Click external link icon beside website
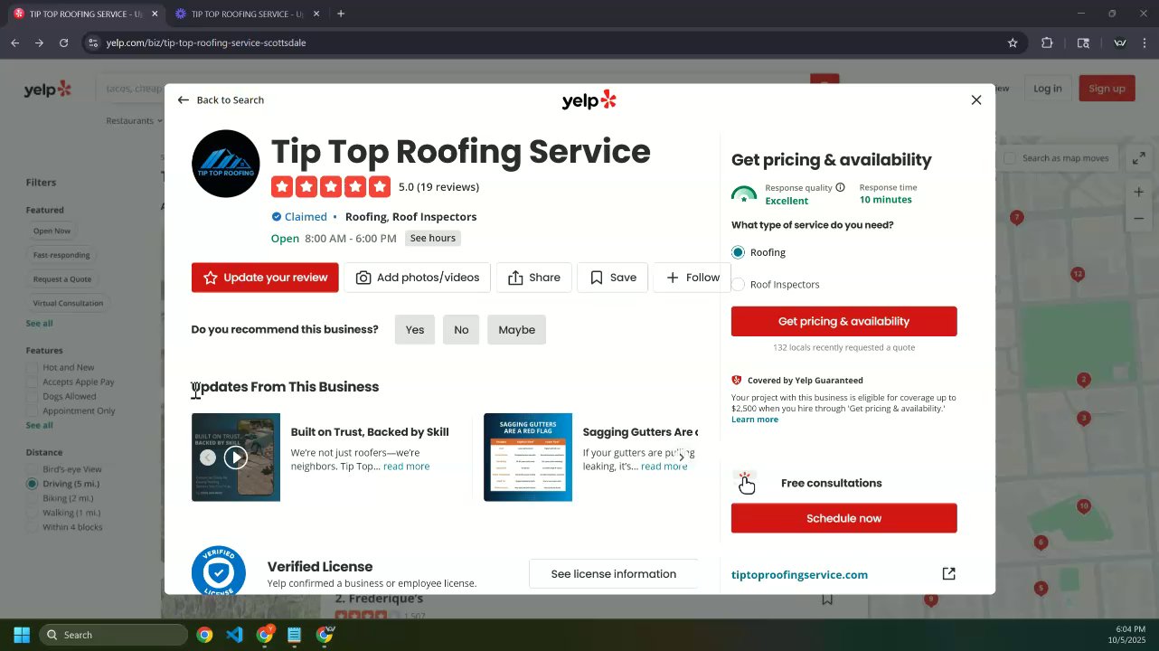1159x651 pixels. (x=948, y=574)
